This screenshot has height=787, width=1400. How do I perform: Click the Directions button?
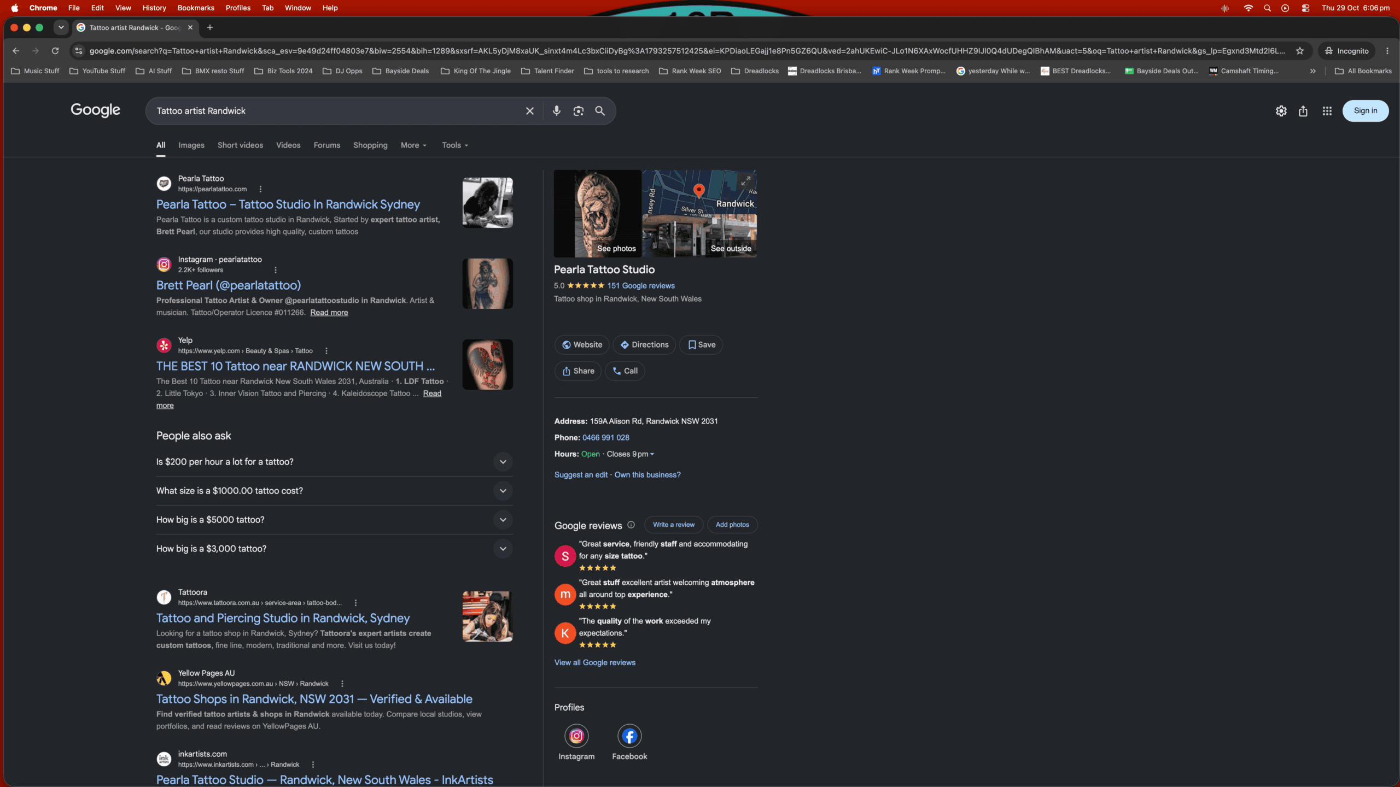pyautogui.click(x=644, y=345)
